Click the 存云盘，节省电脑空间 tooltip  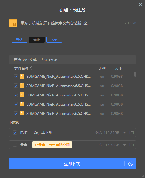(x=52, y=145)
